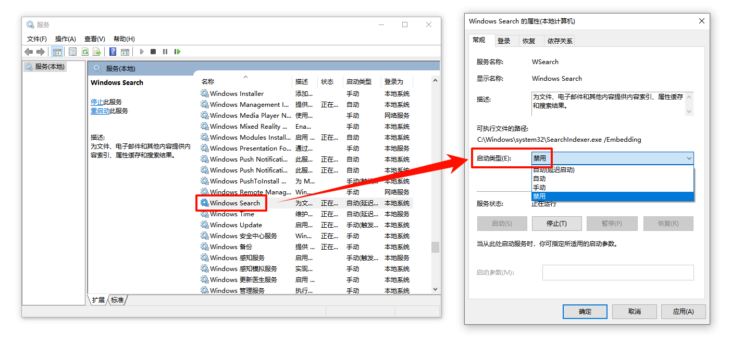Click gear icon beside Windows Media Player N...
The height and width of the screenshot is (344, 731).
(204, 116)
